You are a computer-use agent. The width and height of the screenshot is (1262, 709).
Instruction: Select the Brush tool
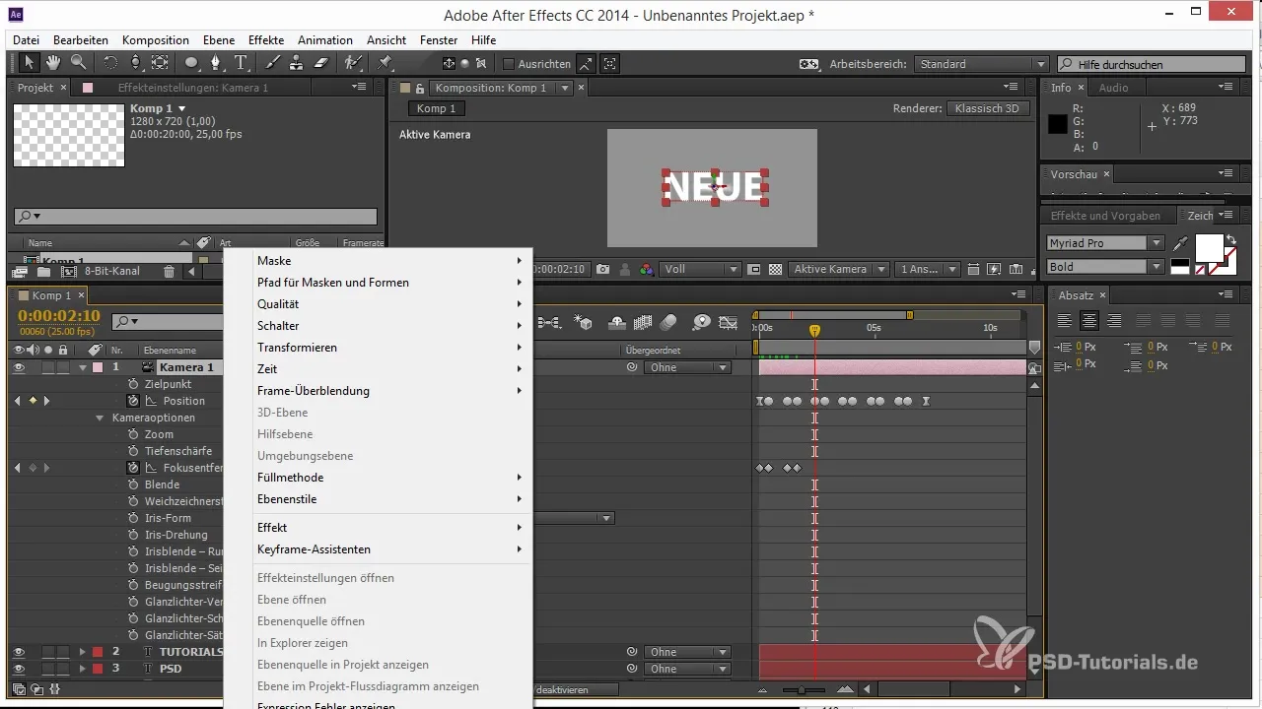(272, 63)
